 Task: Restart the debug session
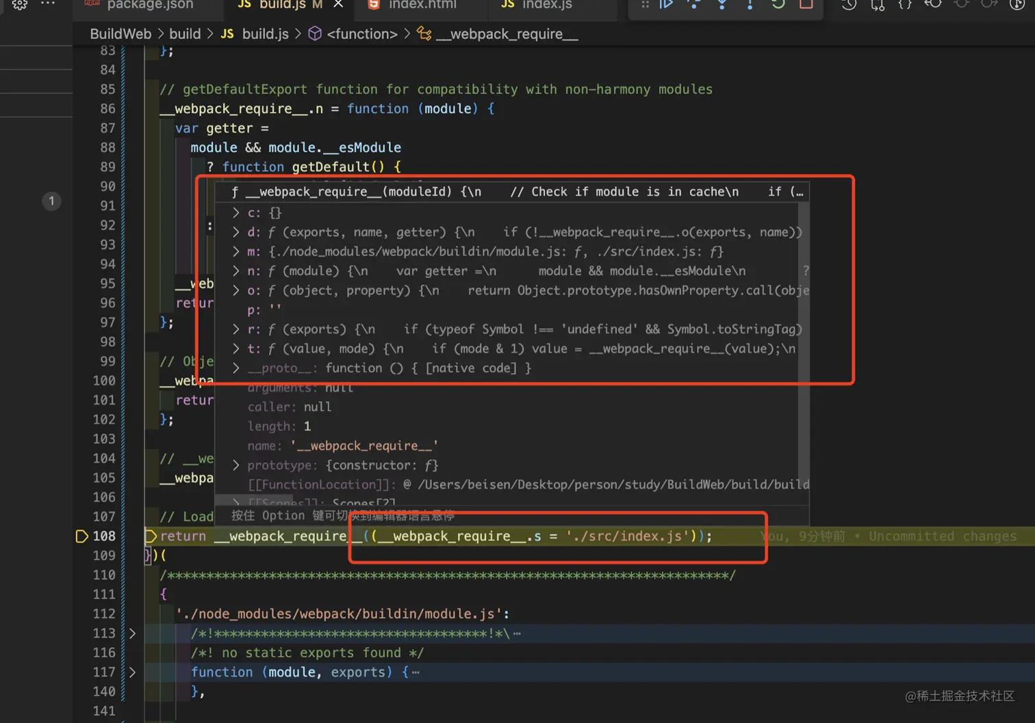(x=778, y=4)
